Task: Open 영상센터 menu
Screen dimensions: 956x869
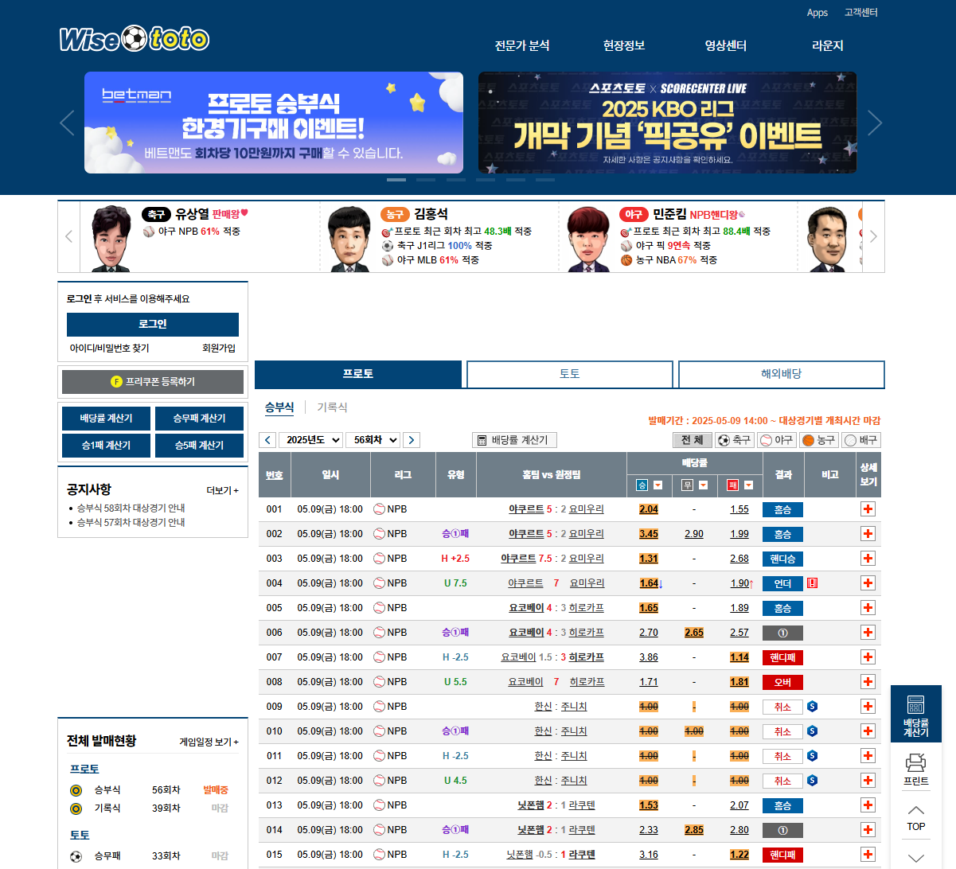Action: pyautogui.click(x=726, y=46)
